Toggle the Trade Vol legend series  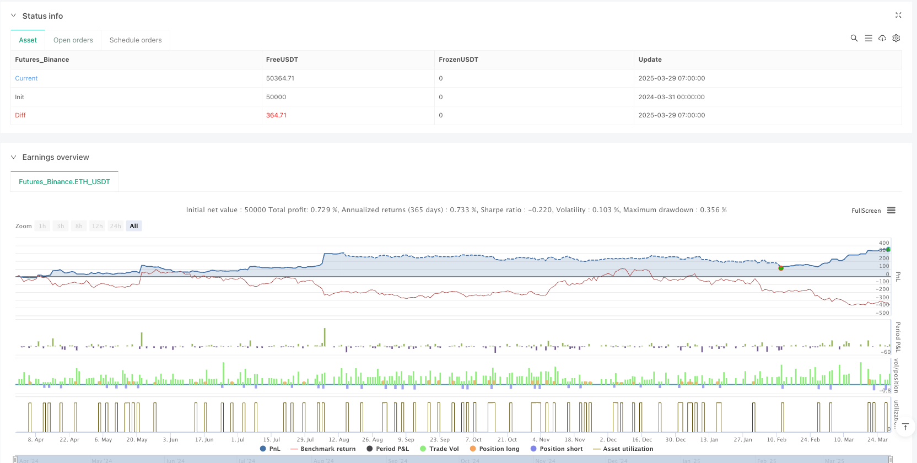click(x=439, y=449)
